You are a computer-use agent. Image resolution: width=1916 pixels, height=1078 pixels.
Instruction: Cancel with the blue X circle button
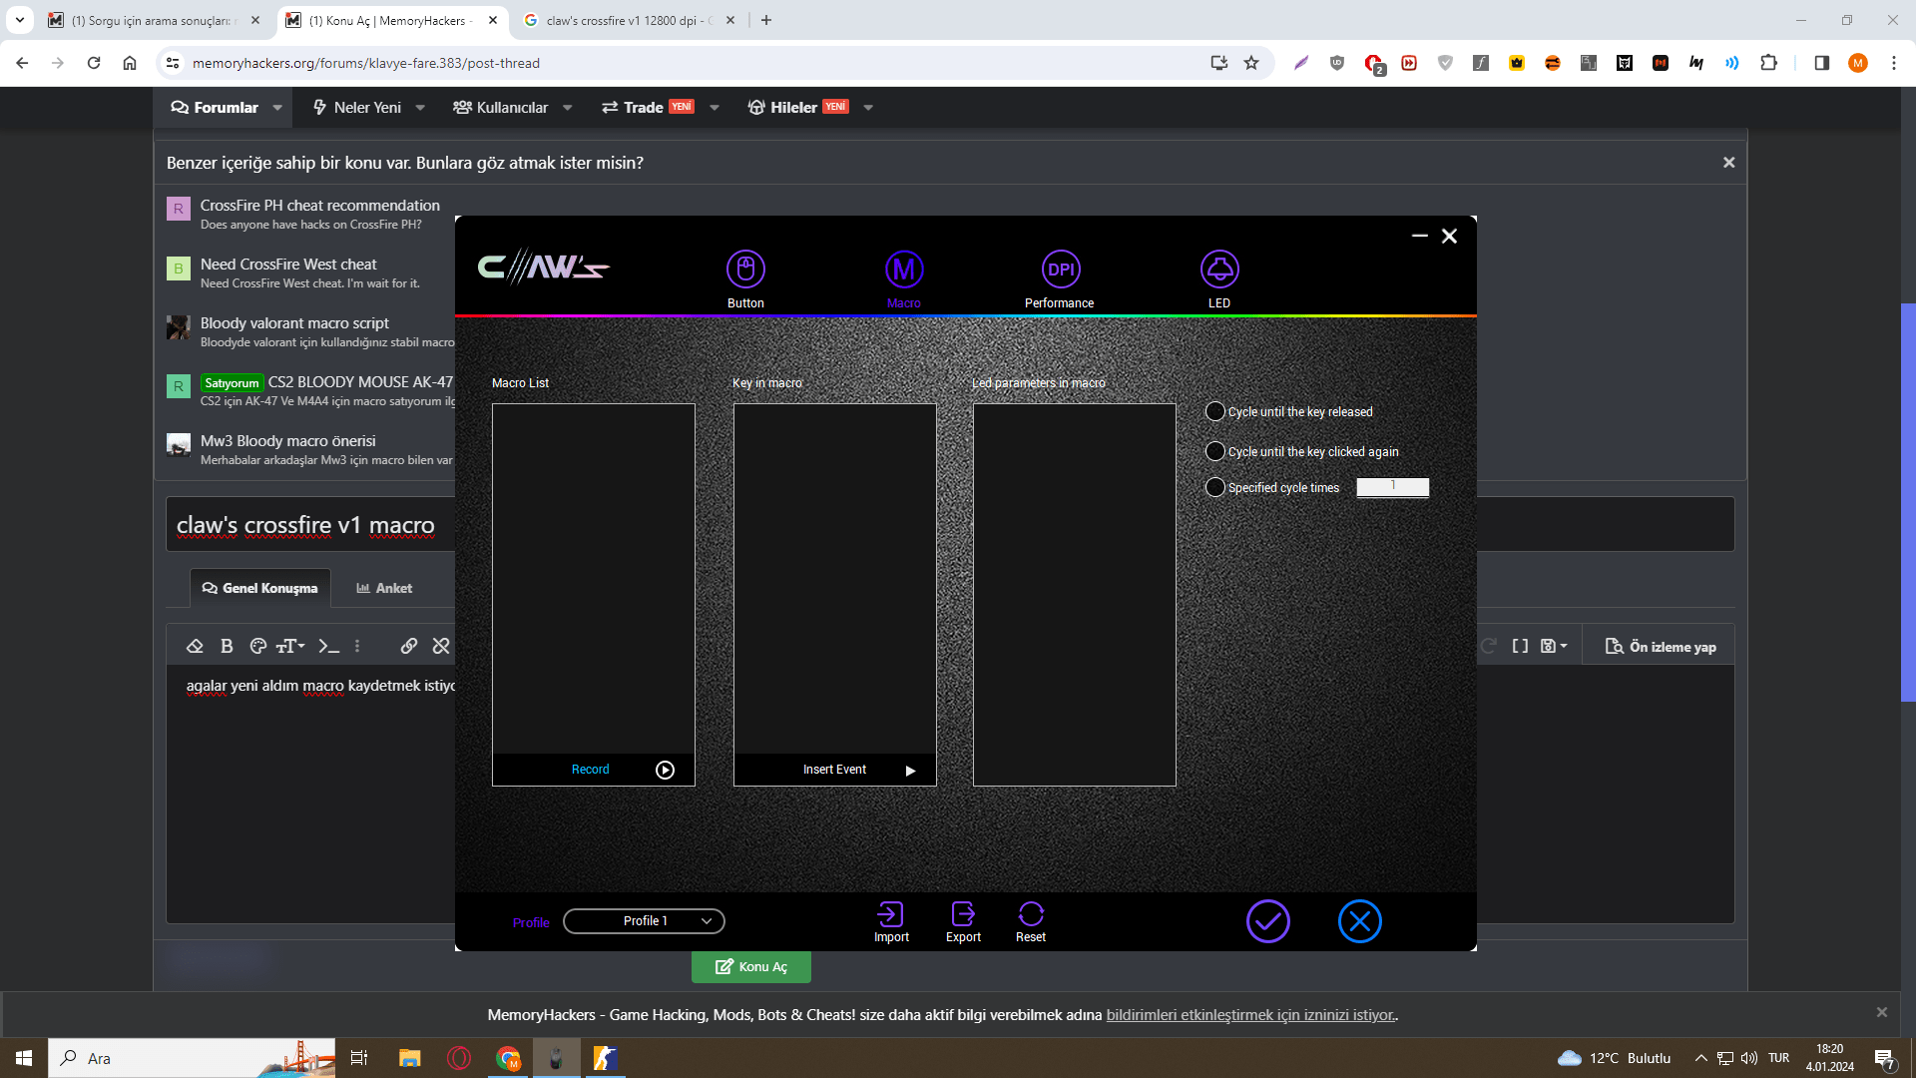pyautogui.click(x=1360, y=921)
